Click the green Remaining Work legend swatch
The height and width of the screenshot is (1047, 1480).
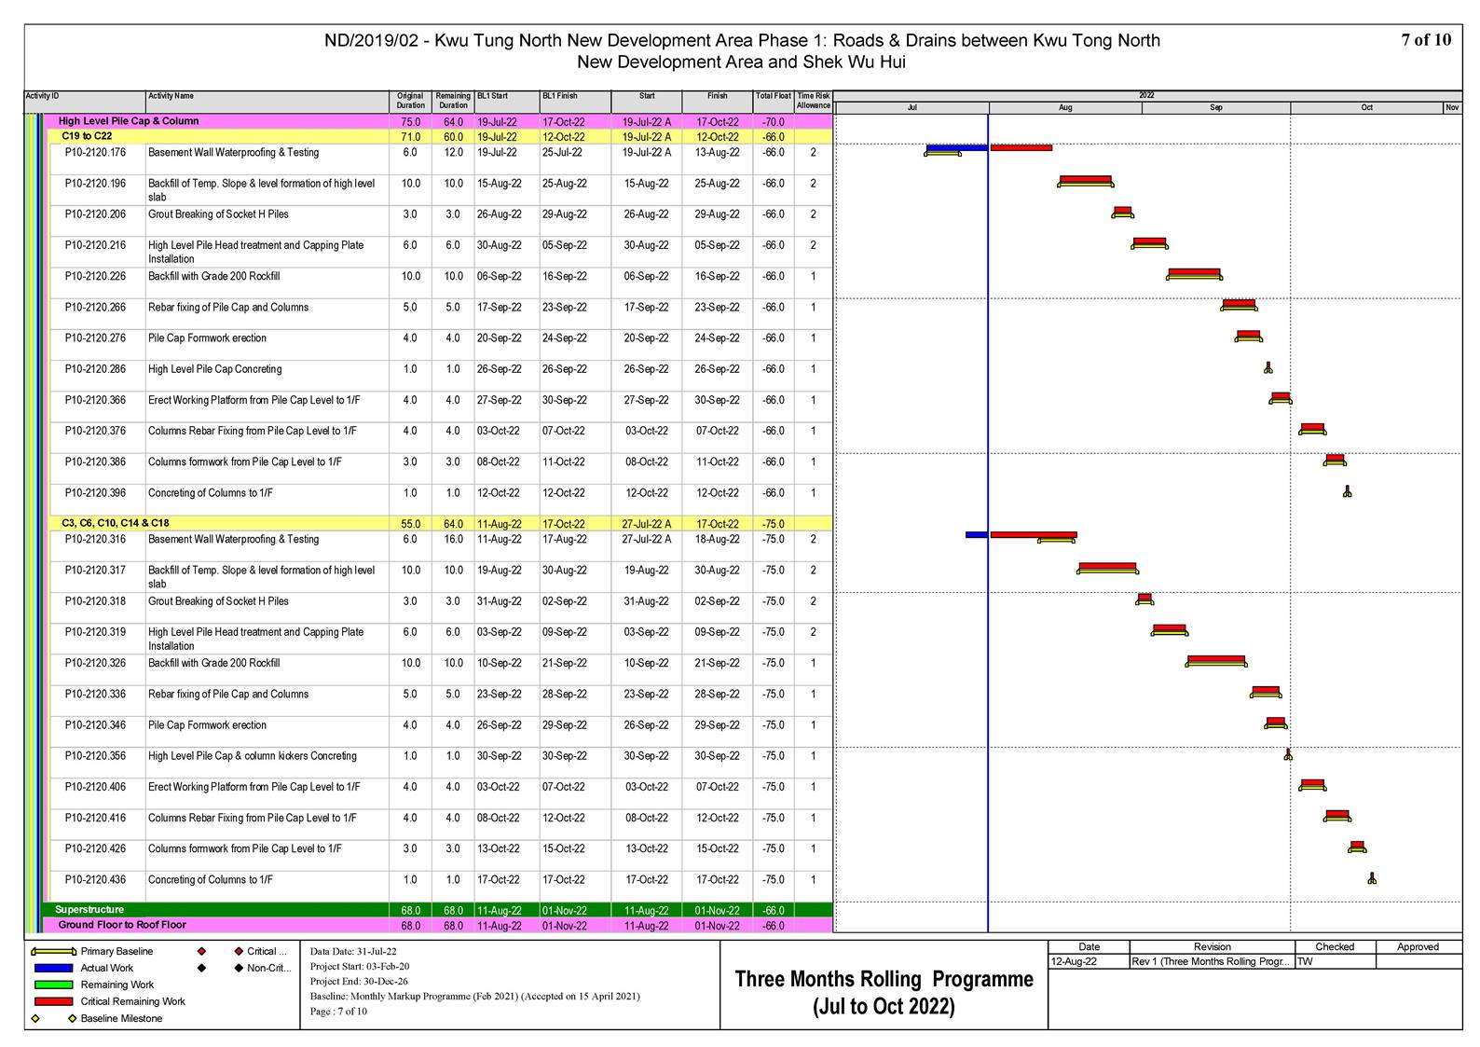[x=54, y=985]
